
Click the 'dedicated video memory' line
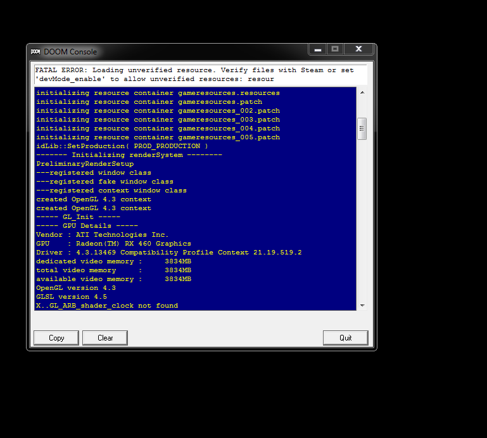click(x=113, y=261)
